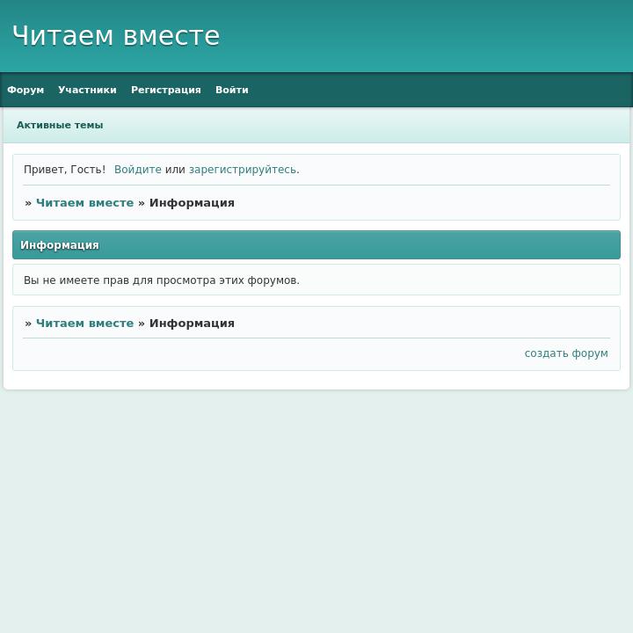Open the Участники page
The width and height of the screenshot is (633, 633).
click(87, 90)
